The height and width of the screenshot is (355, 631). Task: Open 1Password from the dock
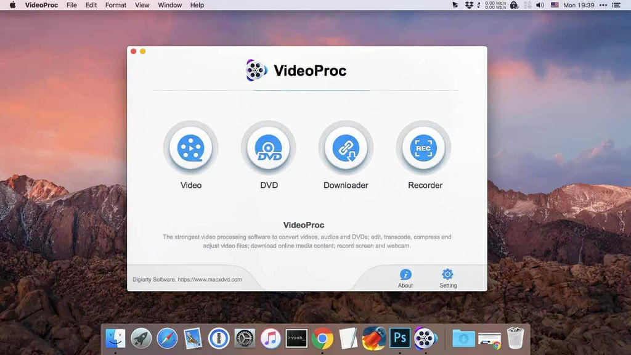tap(219, 338)
